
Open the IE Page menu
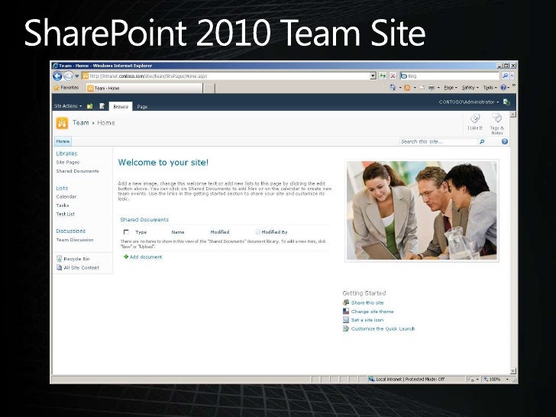coord(450,88)
